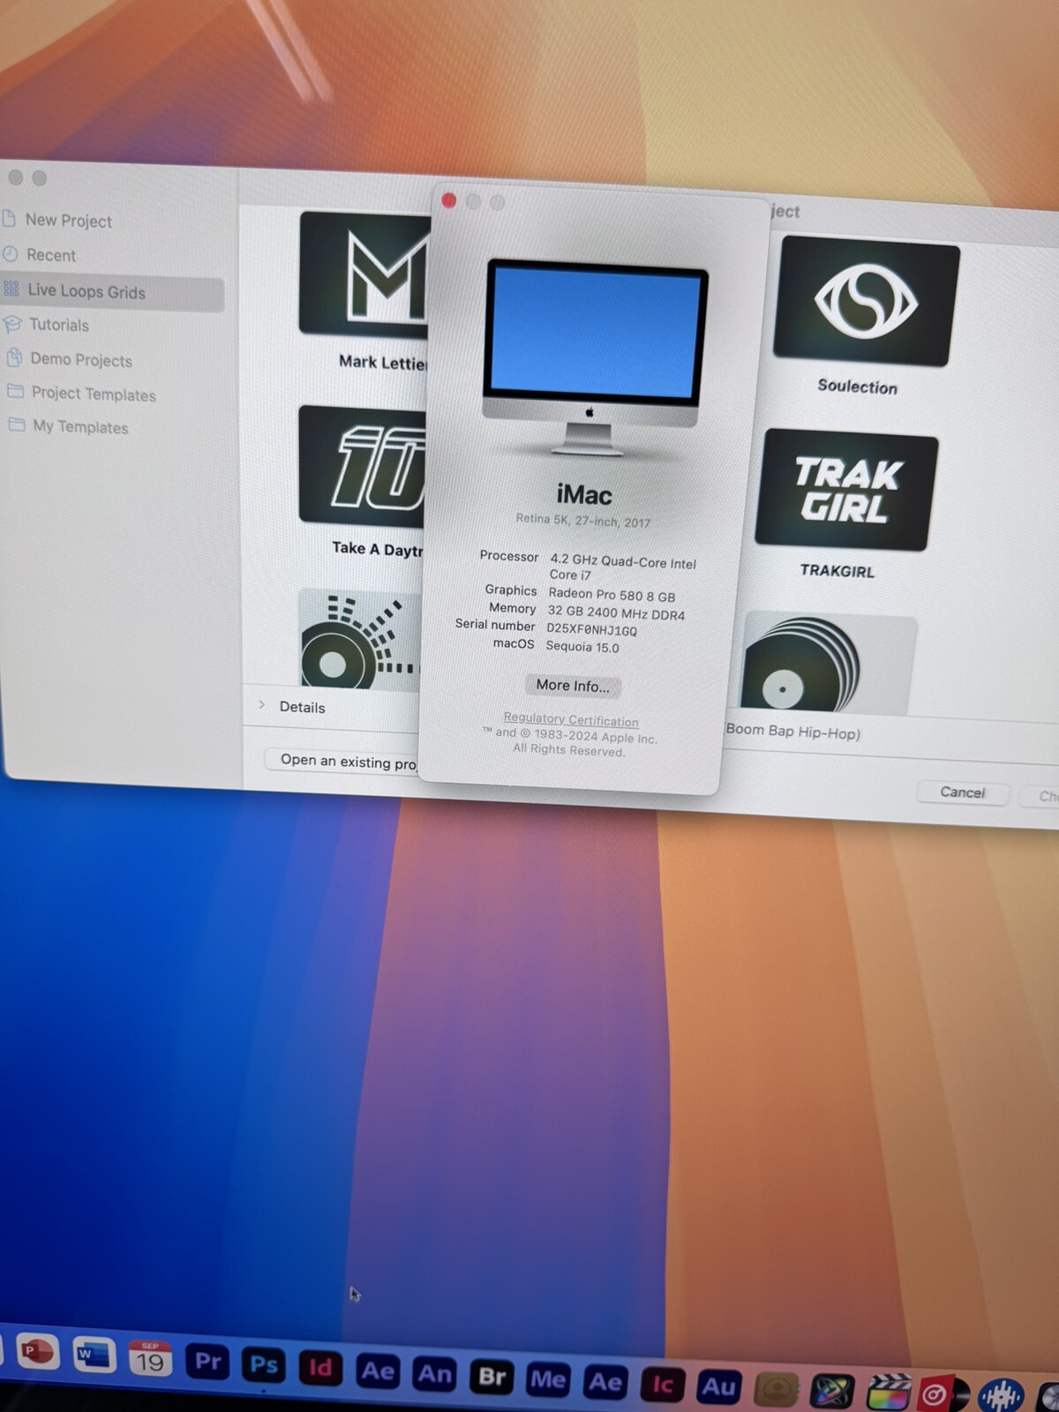Browse Demo Projects in the sidebar

point(80,359)
